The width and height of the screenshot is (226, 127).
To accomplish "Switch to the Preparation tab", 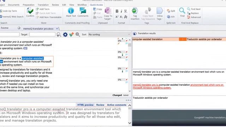I will point(29,5).
